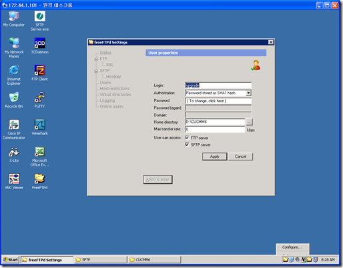Click the VNC tray icon in system tray
The height and width of the screenshot is (268, 343).
click(x=304, y=259)
